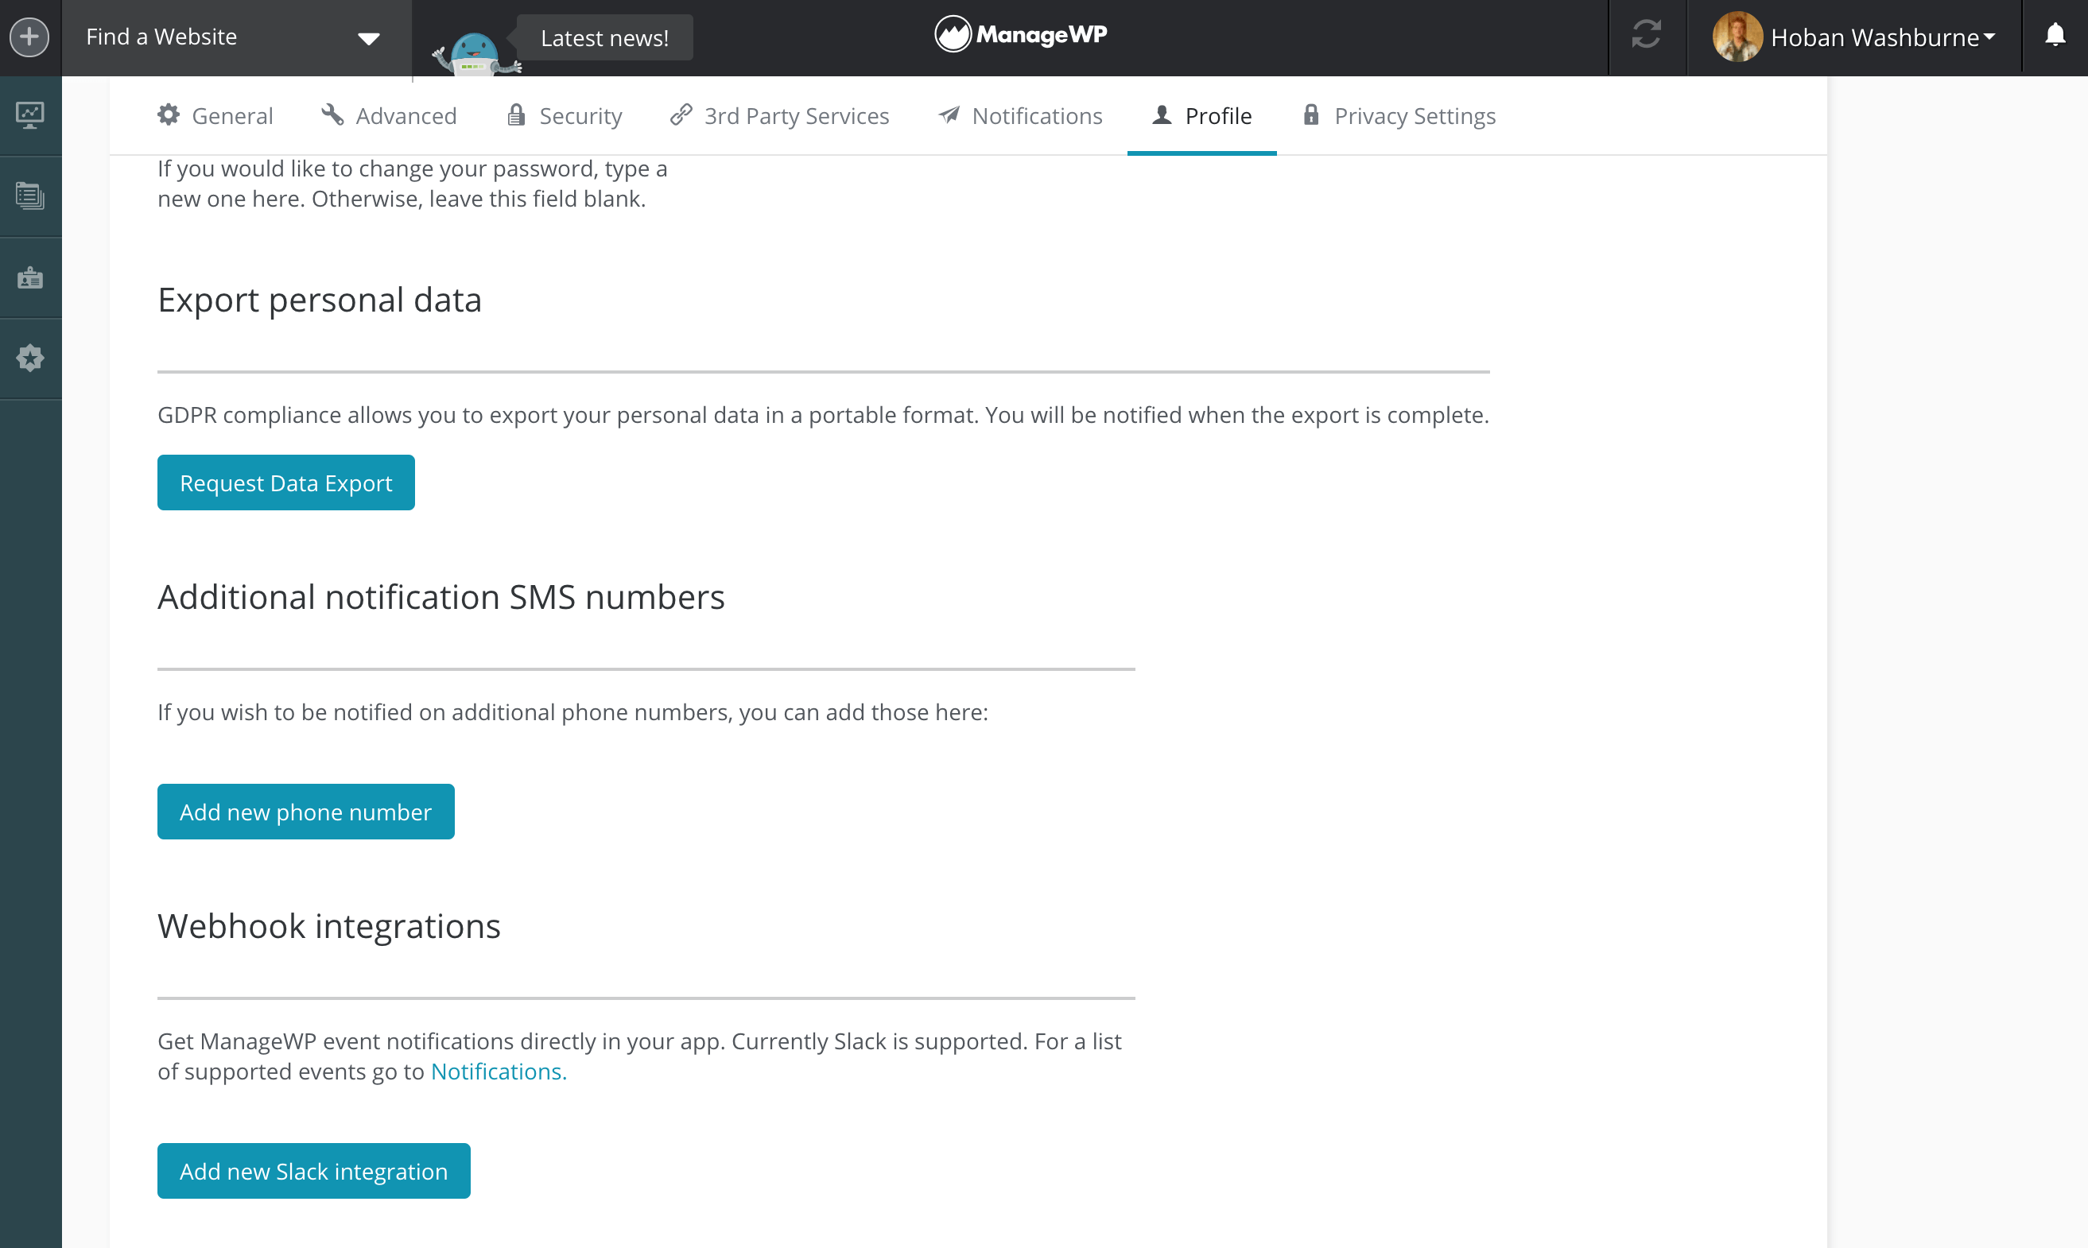Follow the Notifications link in Webhook text

coord(498,1072)
